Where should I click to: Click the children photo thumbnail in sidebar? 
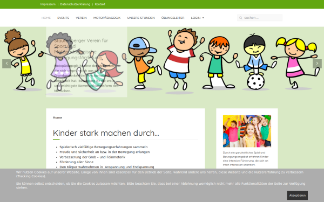click(247, 131)
